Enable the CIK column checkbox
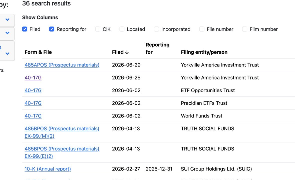Image resolution: width=295 pixels, height=180 pixels. click(x=98, y=29)
